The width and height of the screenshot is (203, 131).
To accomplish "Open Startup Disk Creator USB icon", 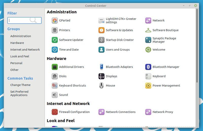I will pyautogui.click(x=101, y=40).
